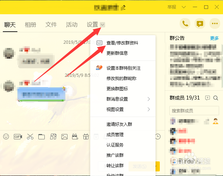Click 更多 next to 群公告
223x176 pixels.
(214, 38)
